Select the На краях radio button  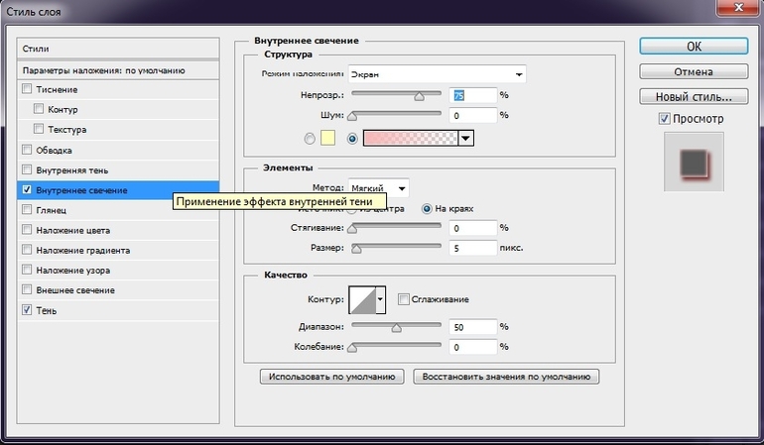tap(428, 209)
